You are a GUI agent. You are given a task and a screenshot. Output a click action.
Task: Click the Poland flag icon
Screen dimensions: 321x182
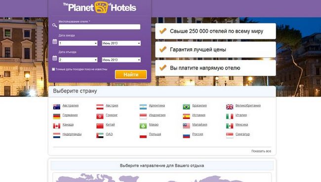(143, 135)
